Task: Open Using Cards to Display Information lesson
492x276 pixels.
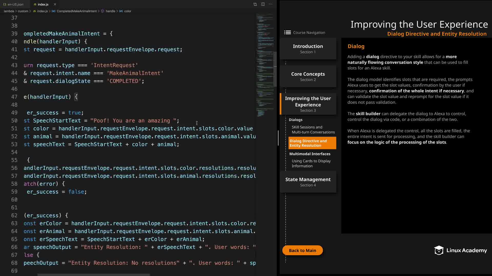Action: click(311, 163)
